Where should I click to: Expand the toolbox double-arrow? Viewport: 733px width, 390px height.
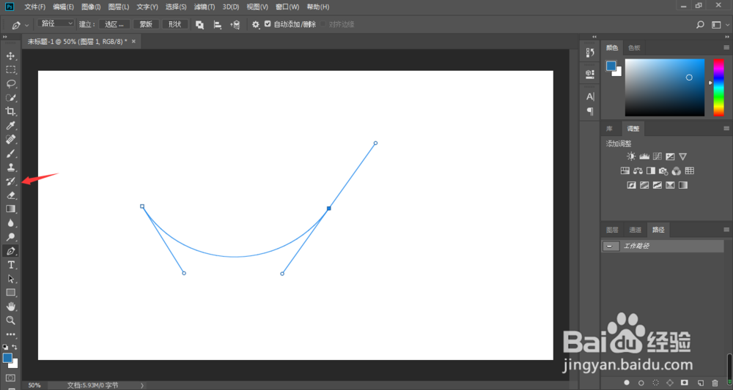coord(5,37)
